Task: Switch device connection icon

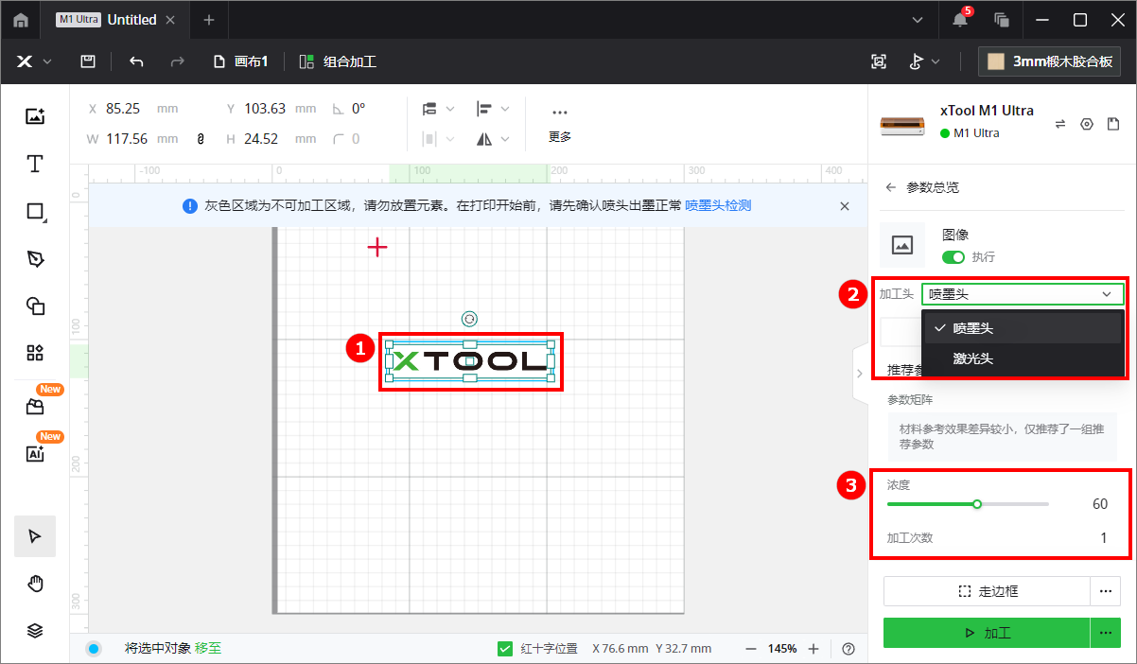Action: pyautogui.click(x=1060, y=124)
